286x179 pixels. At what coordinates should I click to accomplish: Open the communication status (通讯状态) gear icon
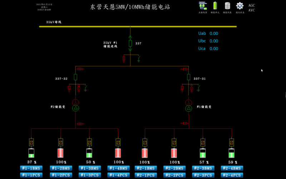point(240,6)
